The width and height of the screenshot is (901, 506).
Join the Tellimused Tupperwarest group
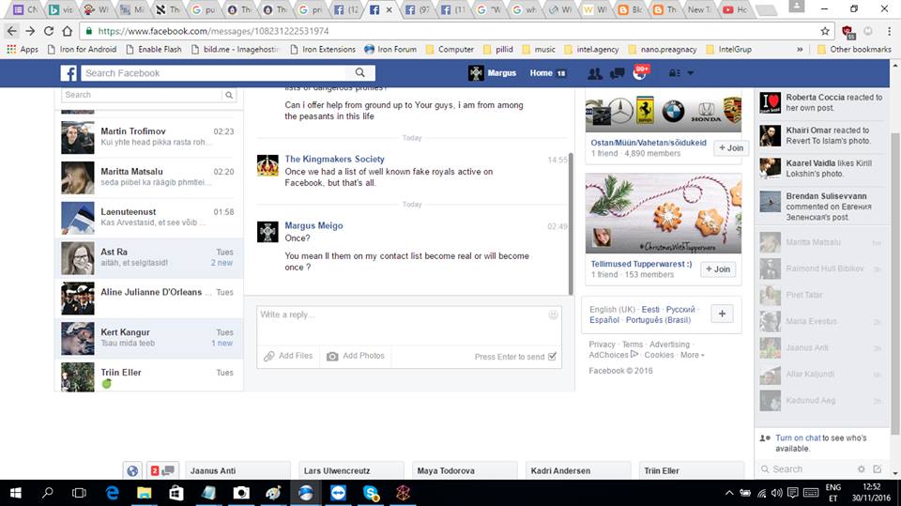click(718, 269)
